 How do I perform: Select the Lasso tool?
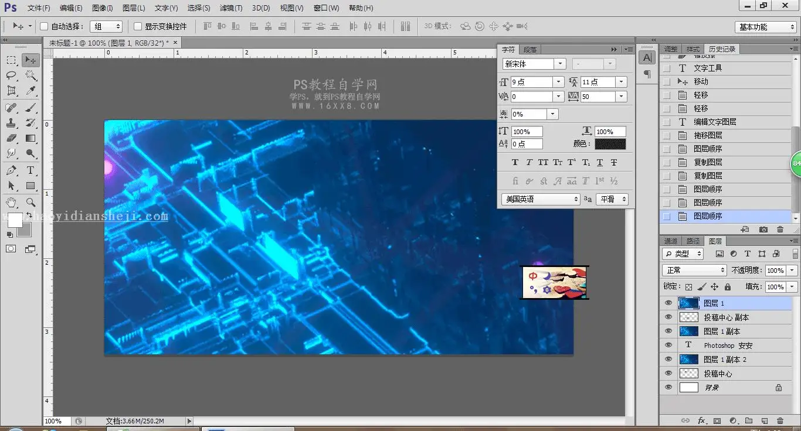coord(11,76)
